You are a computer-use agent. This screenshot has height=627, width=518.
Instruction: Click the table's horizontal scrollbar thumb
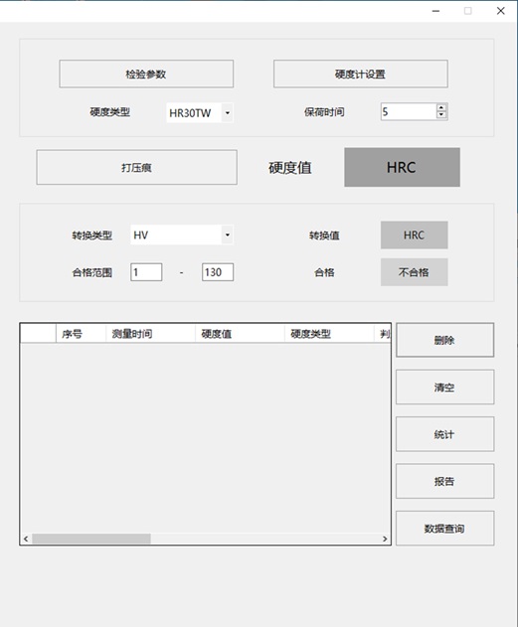pyautogui.click(x=91, y=539)
